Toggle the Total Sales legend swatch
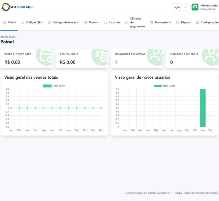The image size is (219, 201). point(47,86)
